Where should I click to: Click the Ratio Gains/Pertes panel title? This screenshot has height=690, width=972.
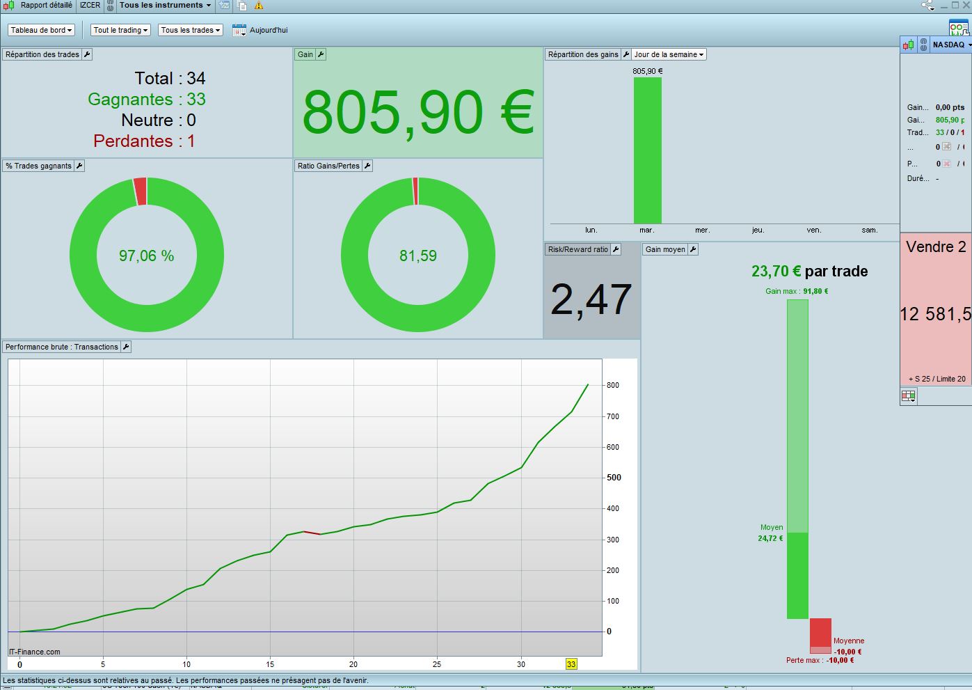(328, 166)
